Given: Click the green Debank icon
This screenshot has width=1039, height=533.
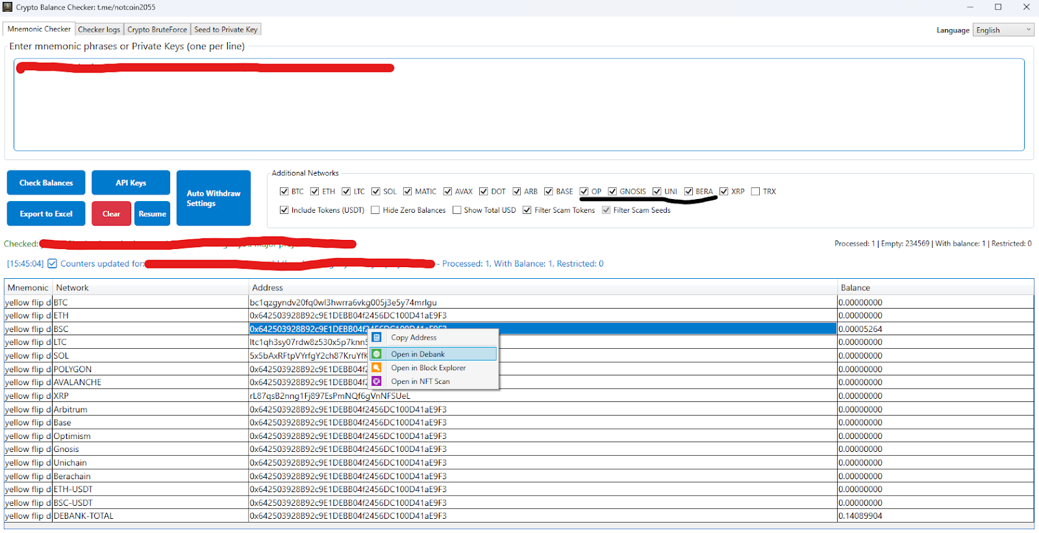Looking at the screenshot, I should point(377,354).
